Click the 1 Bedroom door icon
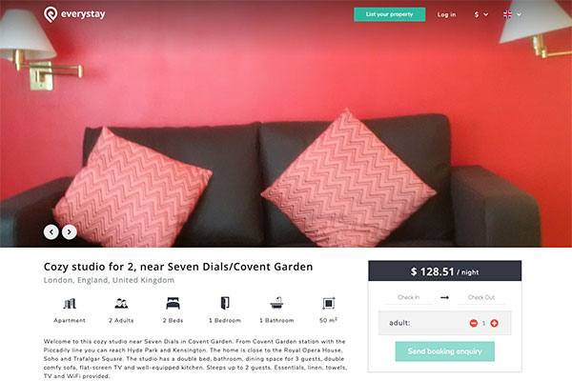572x381 pixels. 225,303
